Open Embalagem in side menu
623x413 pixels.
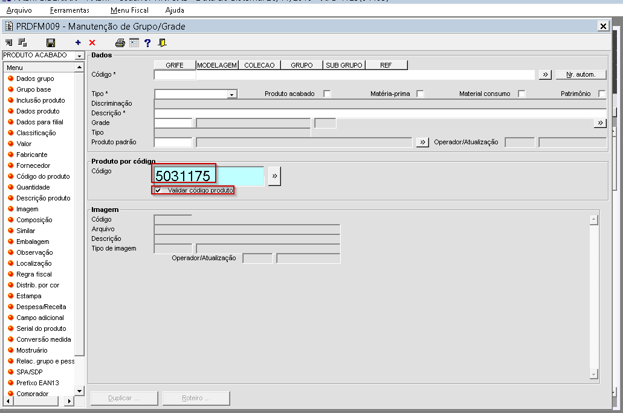click(33, 242)
